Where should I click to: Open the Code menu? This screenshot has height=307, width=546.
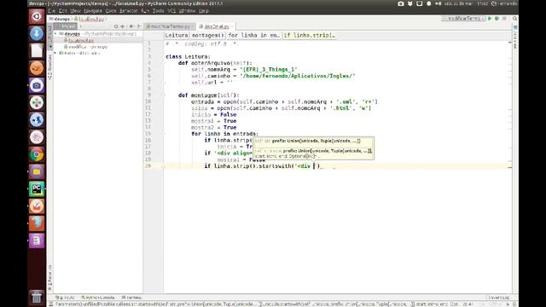111,11
